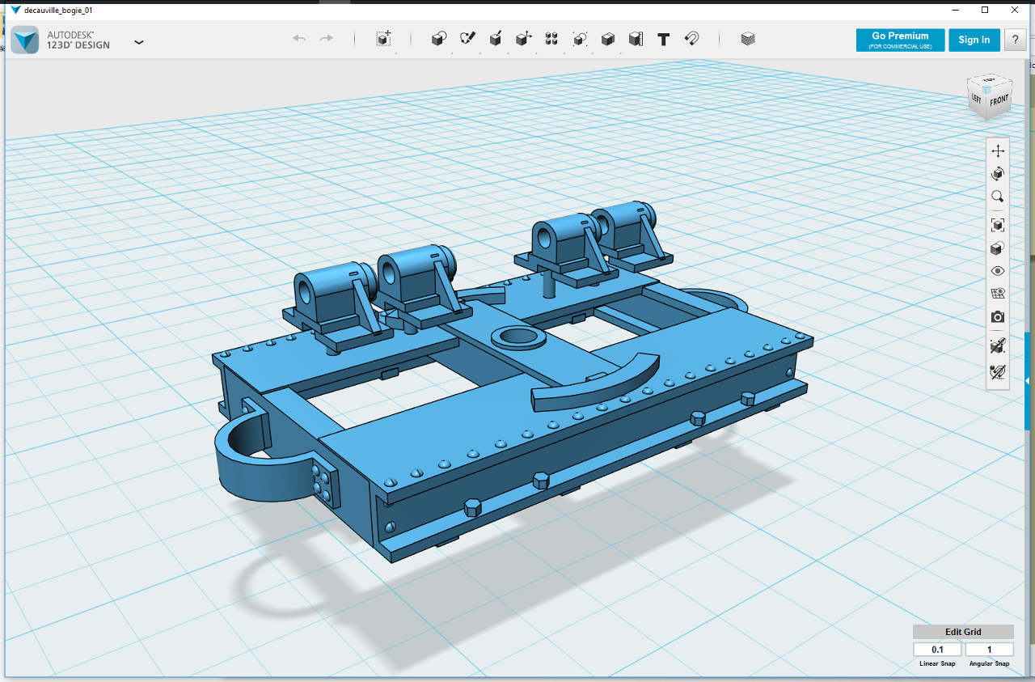Click the Undo arrow
The height and width of the screenshot is (682, 1035).
coord(299,39)
